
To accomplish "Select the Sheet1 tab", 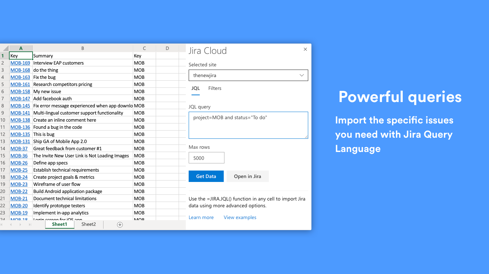I will [x=59, y=224].
